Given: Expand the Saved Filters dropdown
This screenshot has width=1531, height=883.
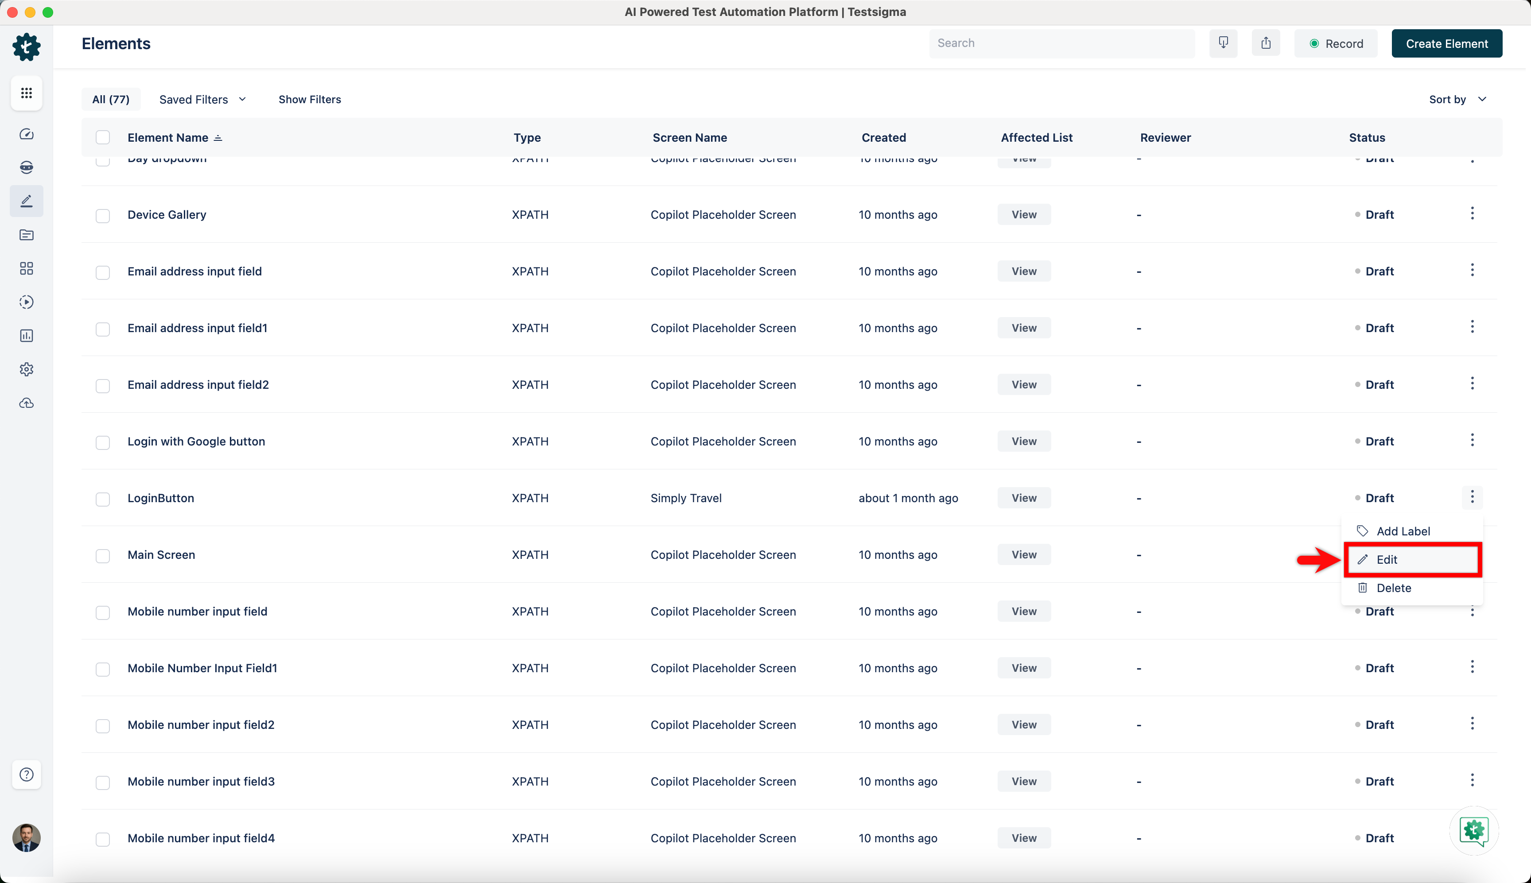Looking at the screenshot, I should [202, 100].
